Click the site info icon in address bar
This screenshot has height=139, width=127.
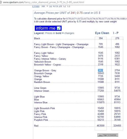(x=1, y=2)
